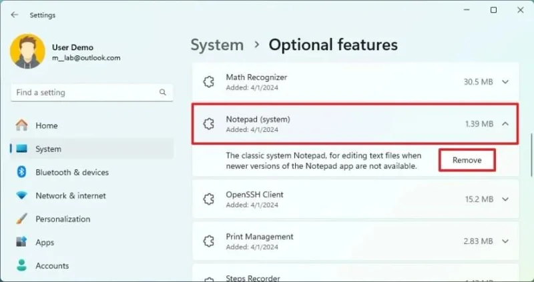Click the Notepad (system) title text

point(258,119)
